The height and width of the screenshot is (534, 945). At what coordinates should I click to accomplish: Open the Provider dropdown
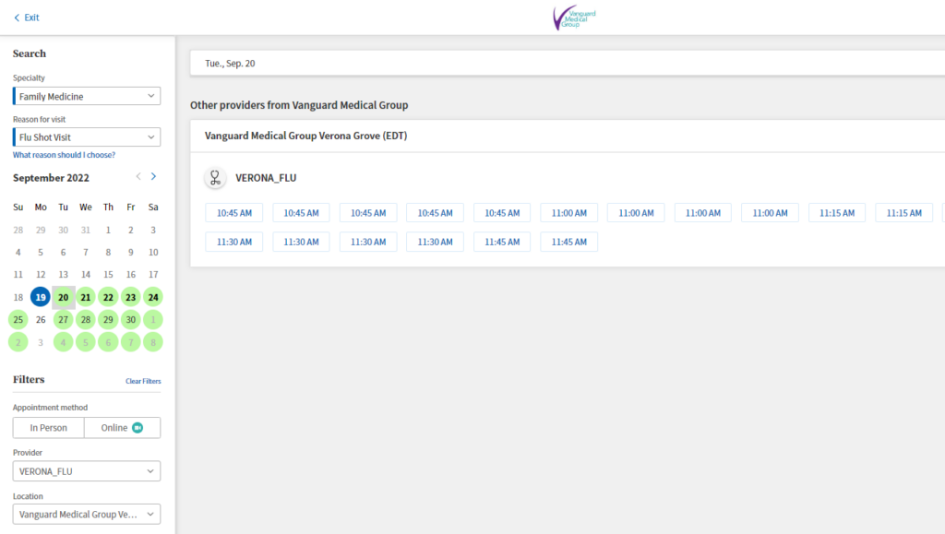coord(87,471)
